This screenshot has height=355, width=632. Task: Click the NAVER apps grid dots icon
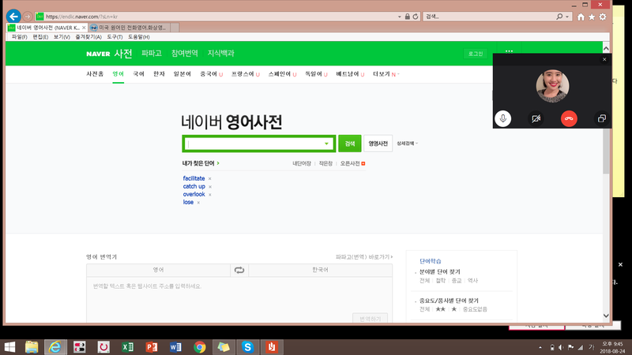tap(509, 51)
